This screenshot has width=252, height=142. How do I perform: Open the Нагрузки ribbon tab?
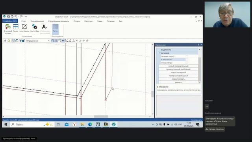[x=88, y=21]
